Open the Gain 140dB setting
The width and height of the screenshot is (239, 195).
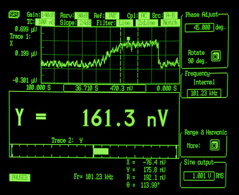click(47, 15)
